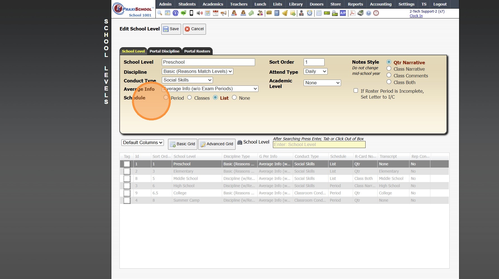The width and height of the screenshot is (499, 279).
Task: Click the megaphone announcement icon
Action: (x=224, y=13)
